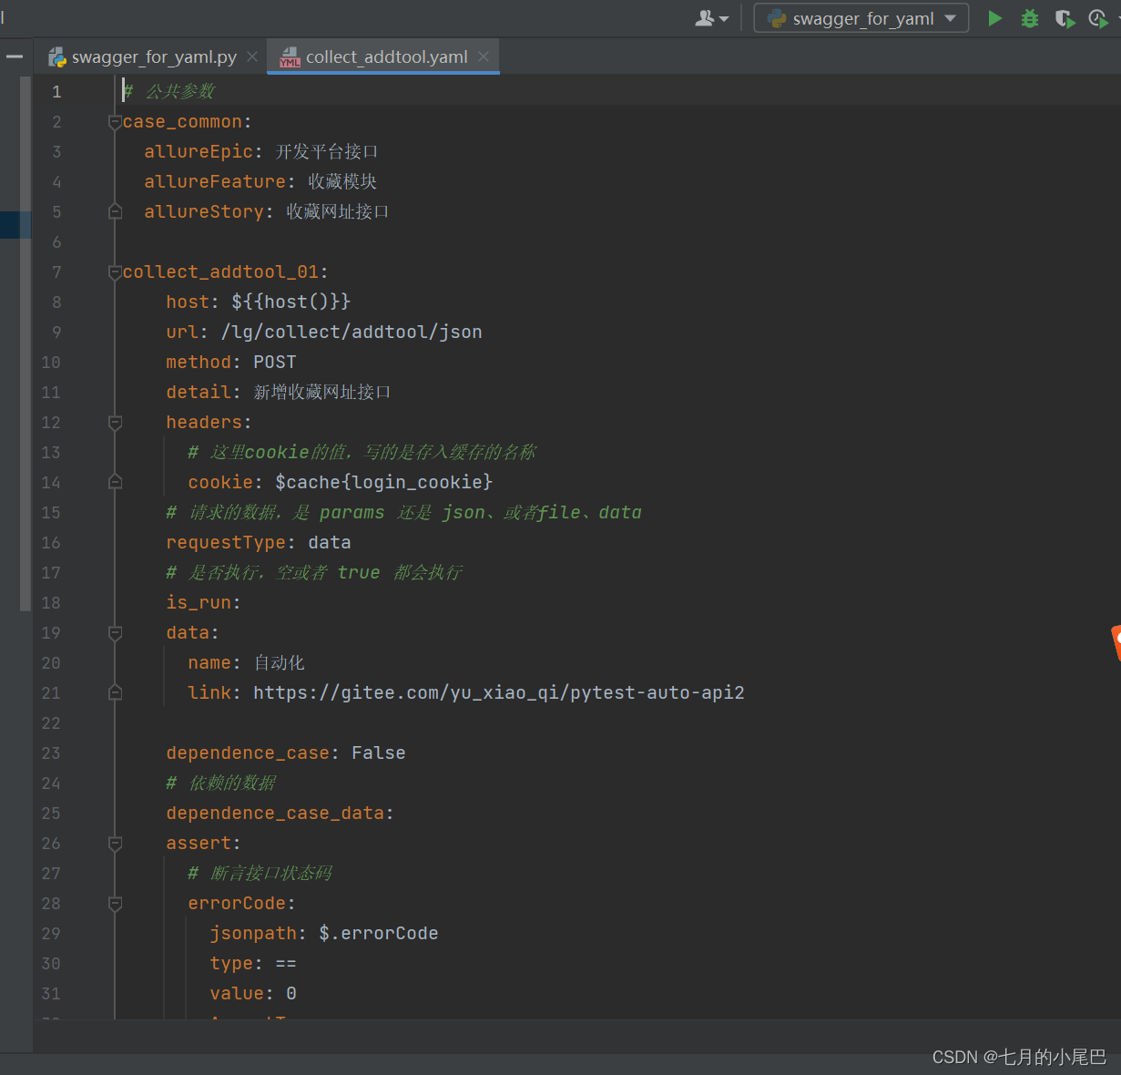Click 'name: 自动化' line
Viewport: 1121px width, 1075px height.
point(246,663)
